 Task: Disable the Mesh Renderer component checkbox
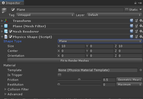tap(11, 32)
